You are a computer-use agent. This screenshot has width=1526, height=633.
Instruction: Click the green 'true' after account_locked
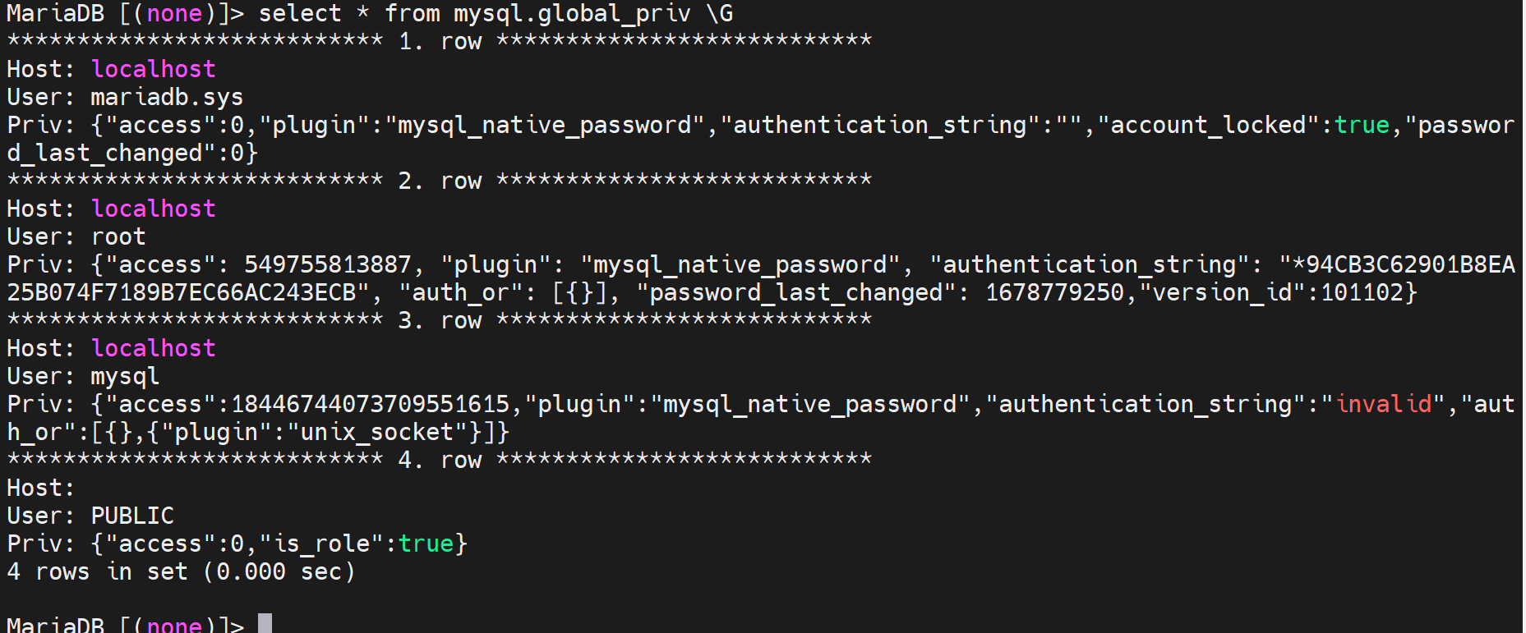pos(1362,125)
